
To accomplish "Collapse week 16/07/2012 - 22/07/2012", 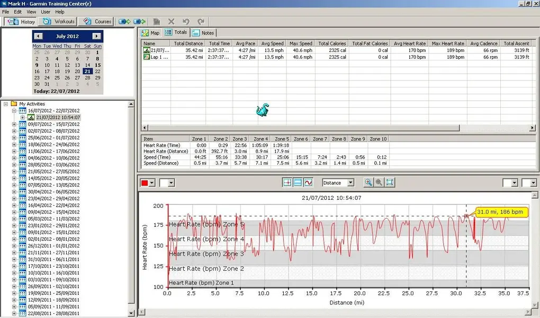I will [x=14, y=111].
